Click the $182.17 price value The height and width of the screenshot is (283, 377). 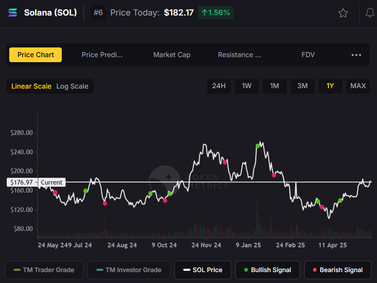179,13
